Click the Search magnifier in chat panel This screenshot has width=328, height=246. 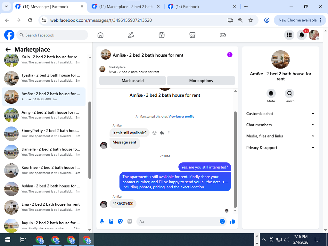click(289, 93)
